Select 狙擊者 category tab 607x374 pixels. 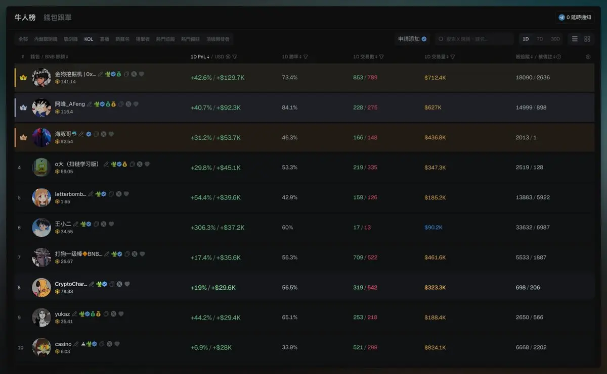tap(143, 39)
